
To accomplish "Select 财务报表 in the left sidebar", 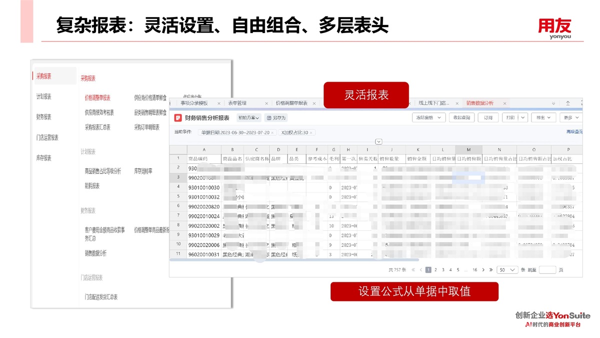I will 44,117.
